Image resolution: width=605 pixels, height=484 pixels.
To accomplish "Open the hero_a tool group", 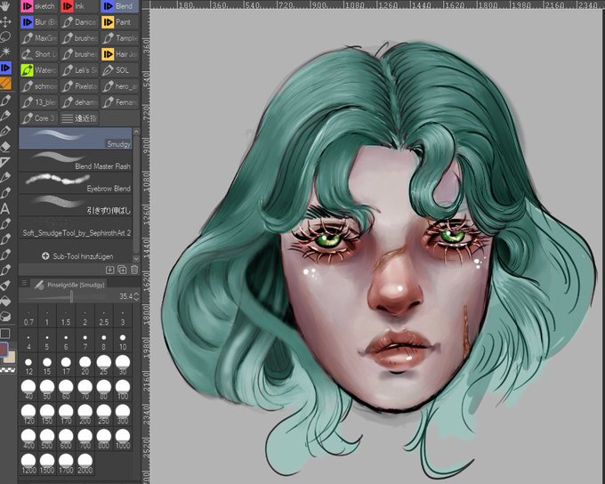I will [120, 86].
